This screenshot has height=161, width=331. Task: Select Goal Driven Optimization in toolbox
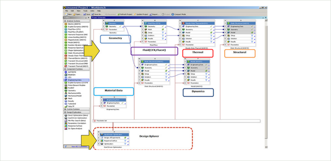point(76,118)
